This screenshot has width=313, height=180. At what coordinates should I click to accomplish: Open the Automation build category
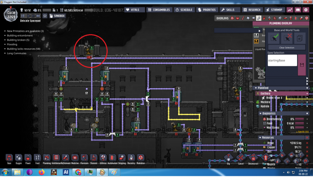click(112, 158)
